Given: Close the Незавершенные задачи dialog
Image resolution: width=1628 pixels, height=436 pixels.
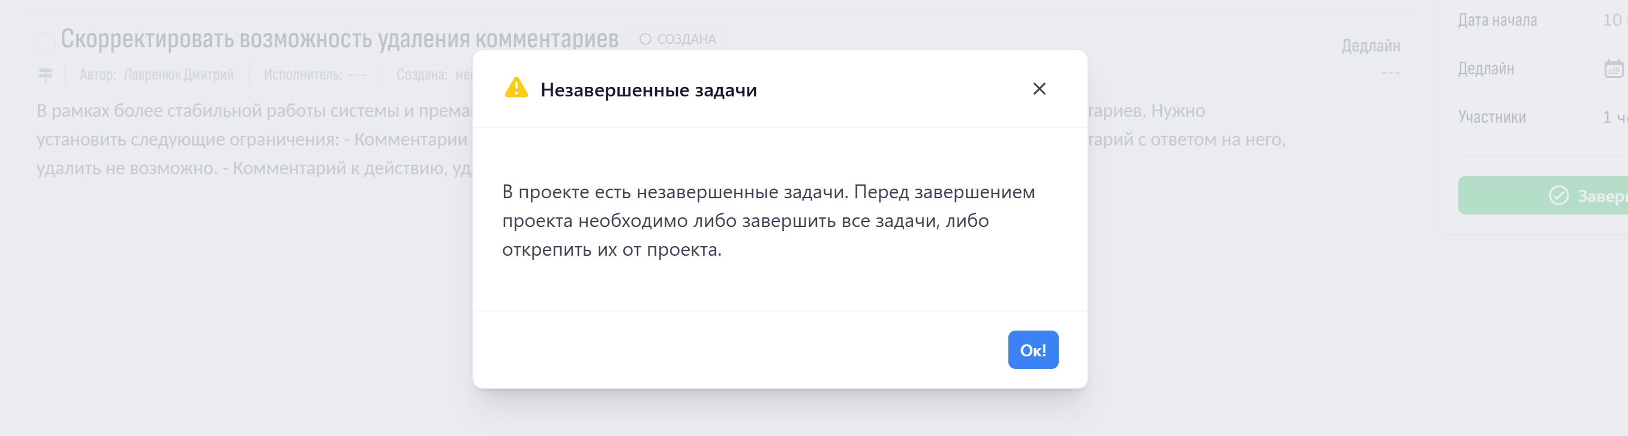Looking at the screenshot, I should click(x=1040, y=88).
